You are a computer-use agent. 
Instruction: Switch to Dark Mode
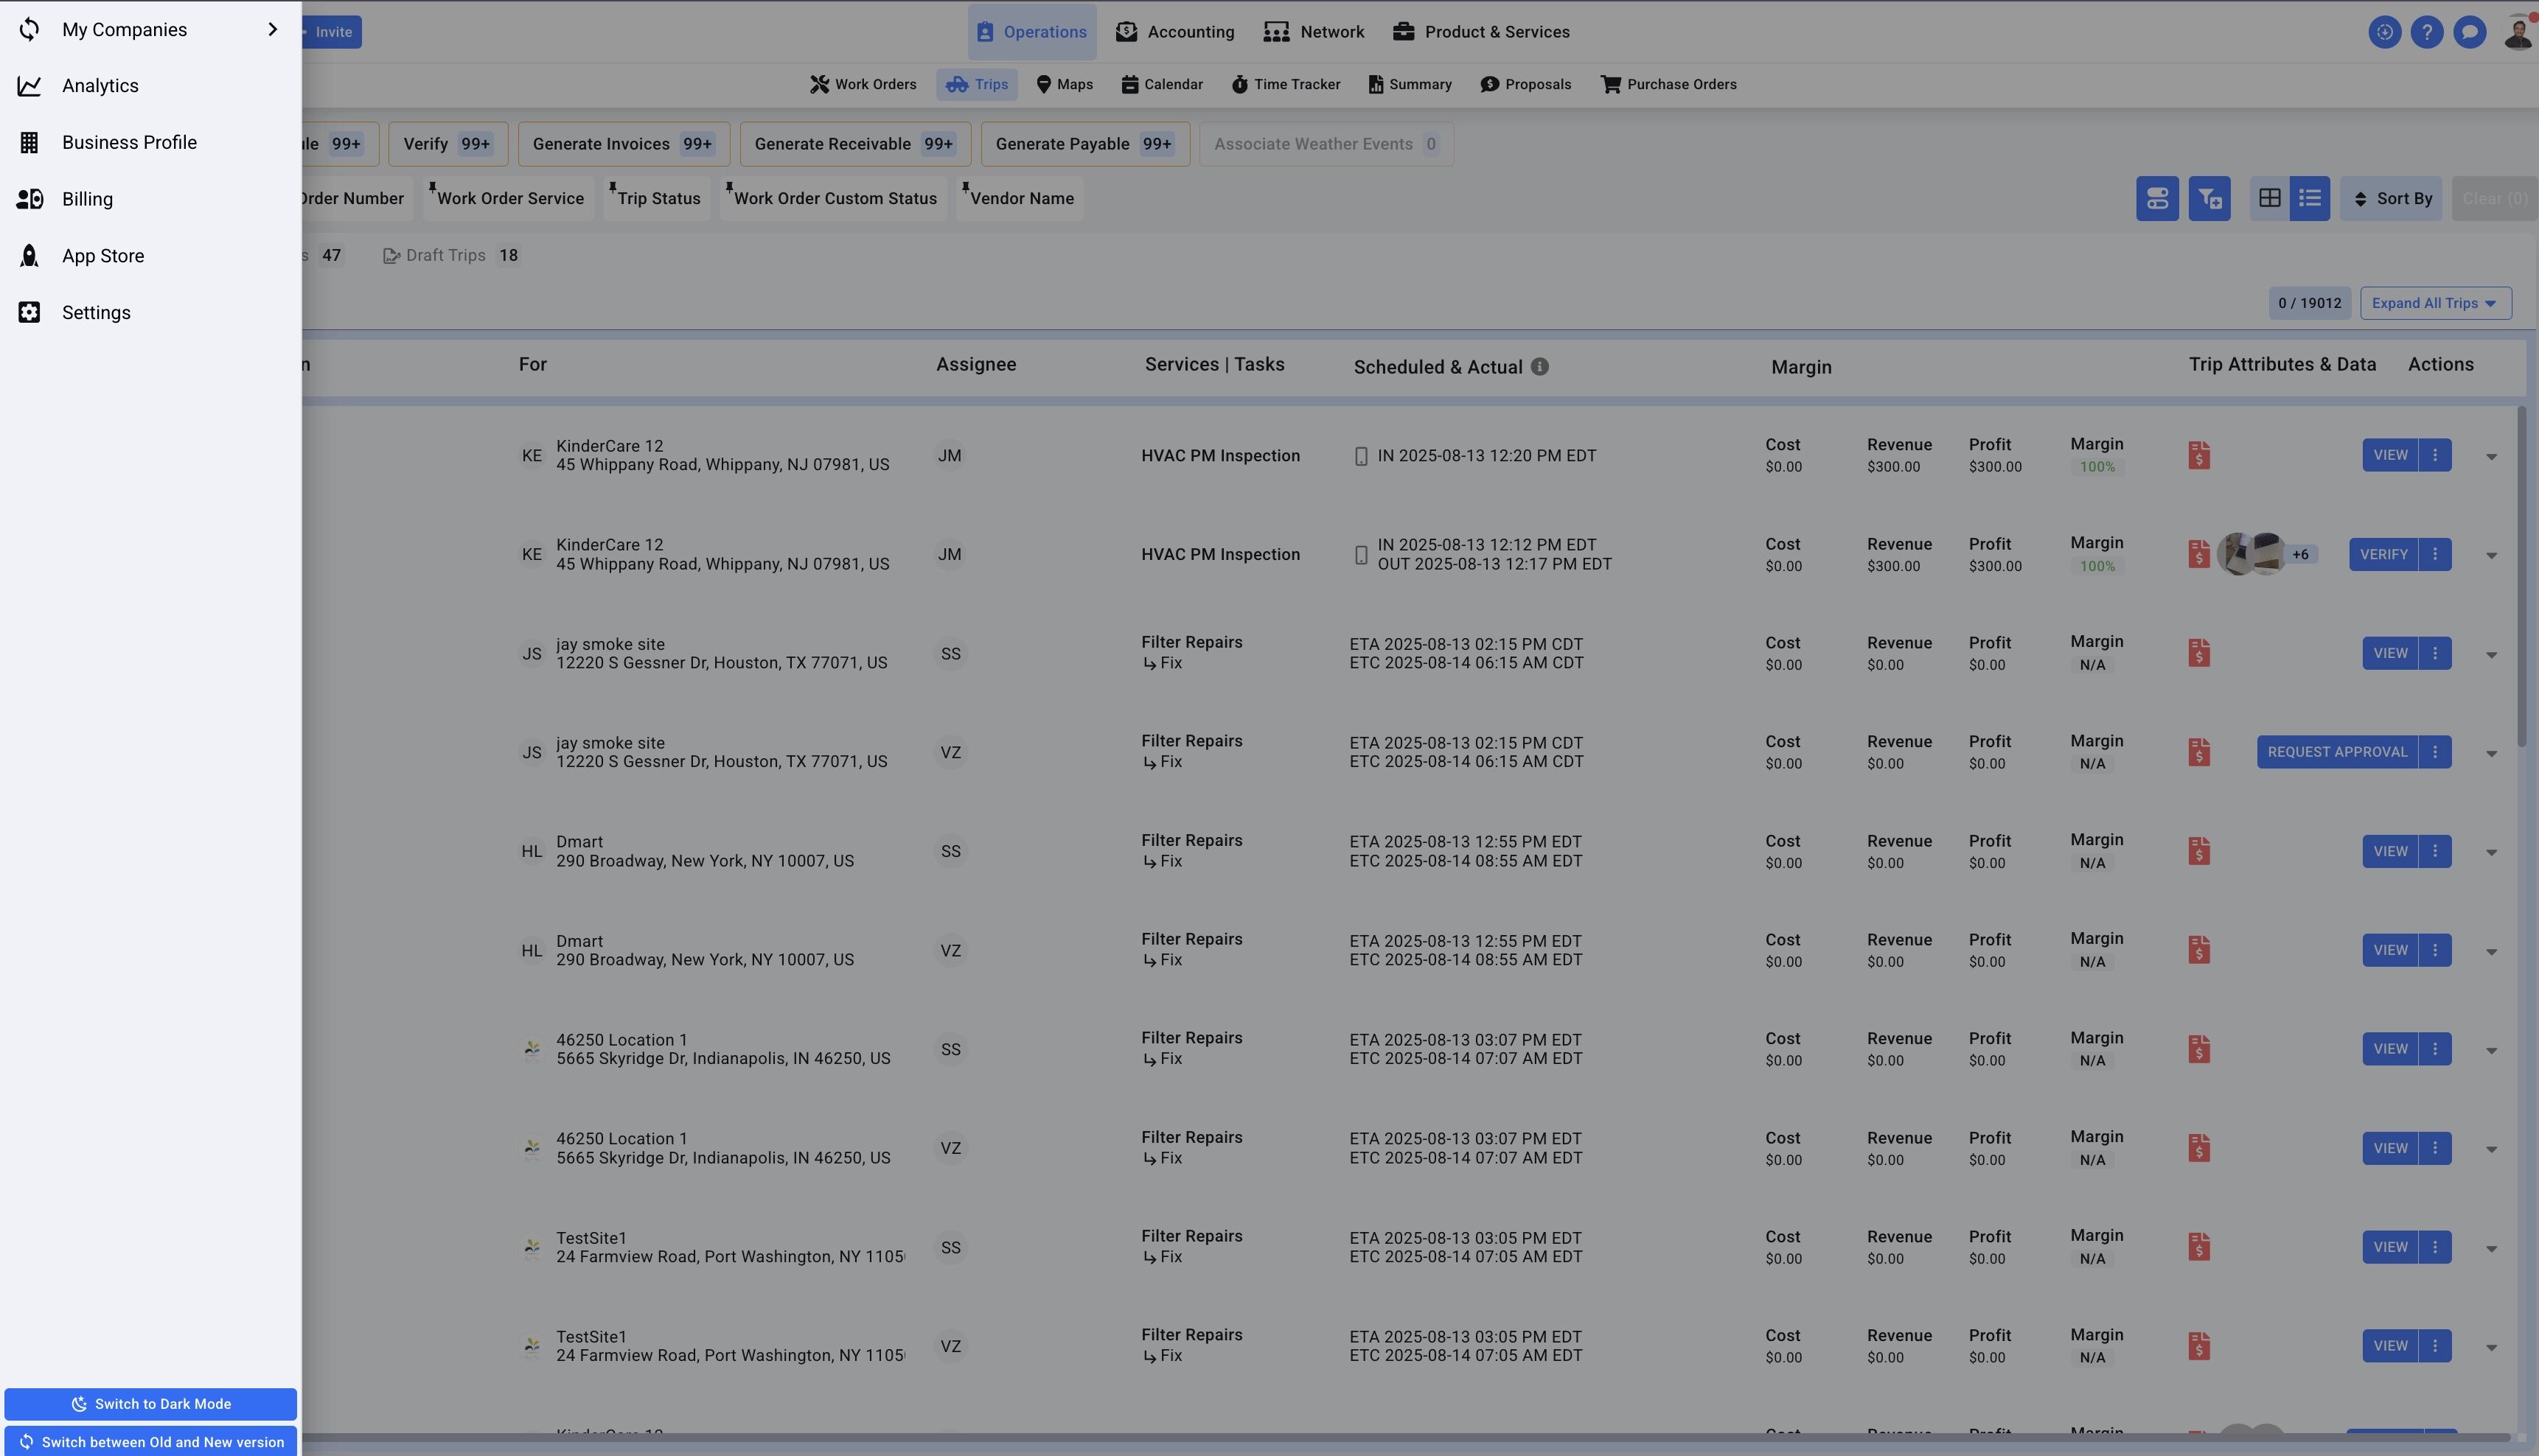coord(150,1404)
